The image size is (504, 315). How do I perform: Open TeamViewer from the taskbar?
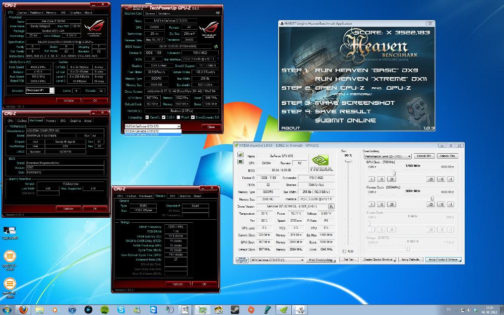[153, 310]
